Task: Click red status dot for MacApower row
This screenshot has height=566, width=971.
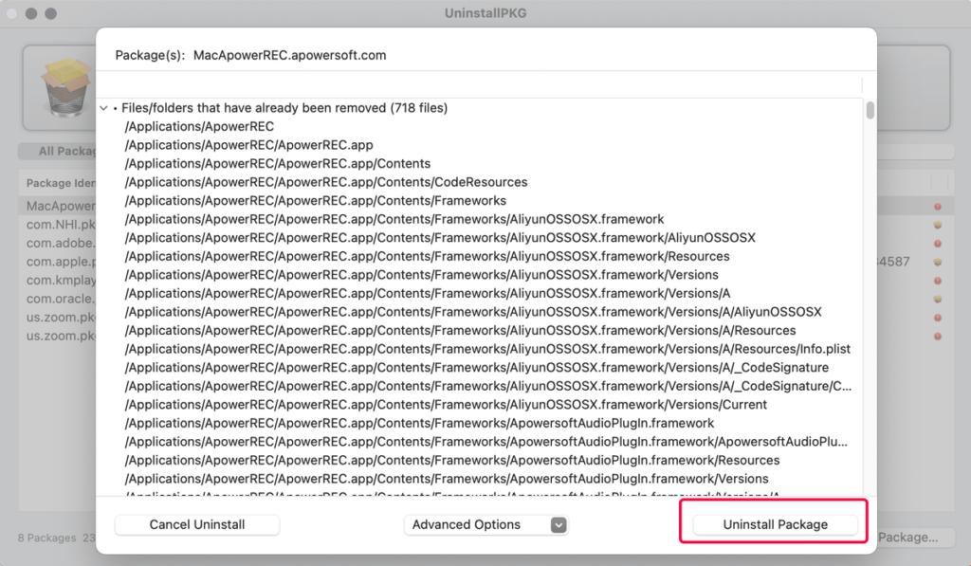Action: point(938,207)
